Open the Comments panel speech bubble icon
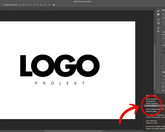Screen dimensions: 165x132 (158, 15)
